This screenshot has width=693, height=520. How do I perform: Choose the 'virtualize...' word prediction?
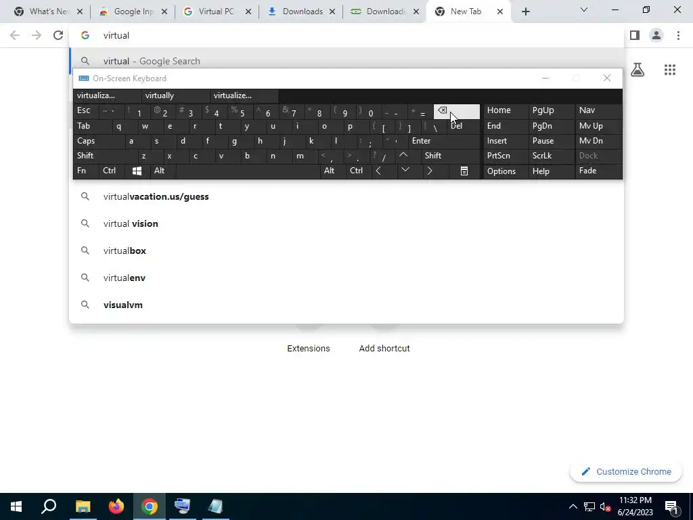pos(244,95)
